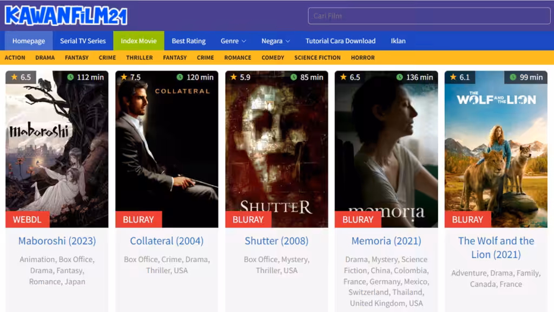The height and width of the screenshot is (312, 554).
Task: Filter by the HORROR genre
Action: coord(362,57)
